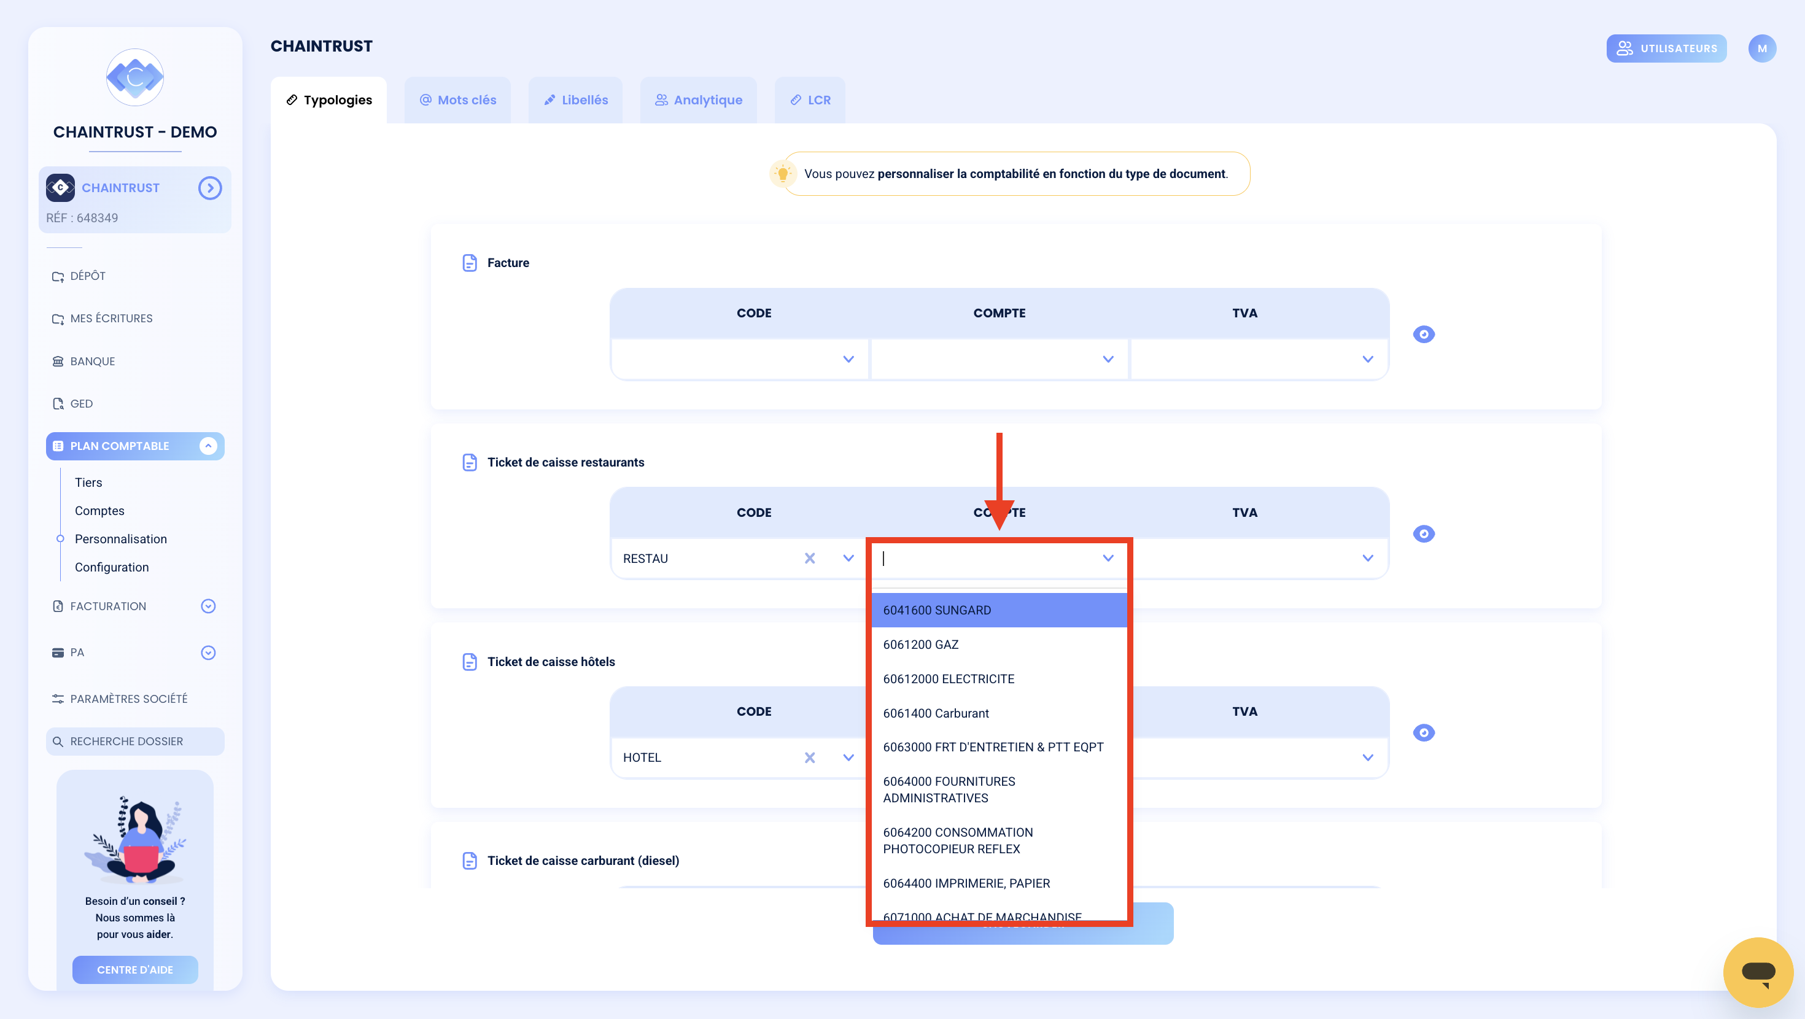1805x1019 pixels.
Task: Select 6064400 IMPRIMERIE, PAPIER
Action: pos(1000,884)
